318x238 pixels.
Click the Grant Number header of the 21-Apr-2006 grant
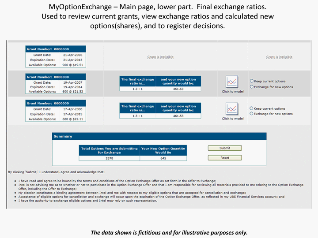(x=56, y=49)
